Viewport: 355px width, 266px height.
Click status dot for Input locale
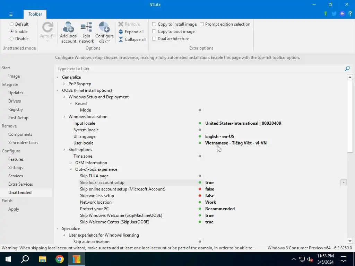(x=200, y=123)
